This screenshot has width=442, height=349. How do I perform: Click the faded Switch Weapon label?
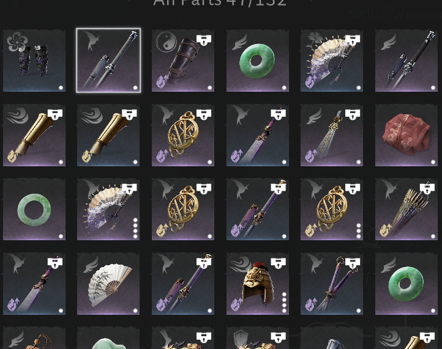[395, 14]
